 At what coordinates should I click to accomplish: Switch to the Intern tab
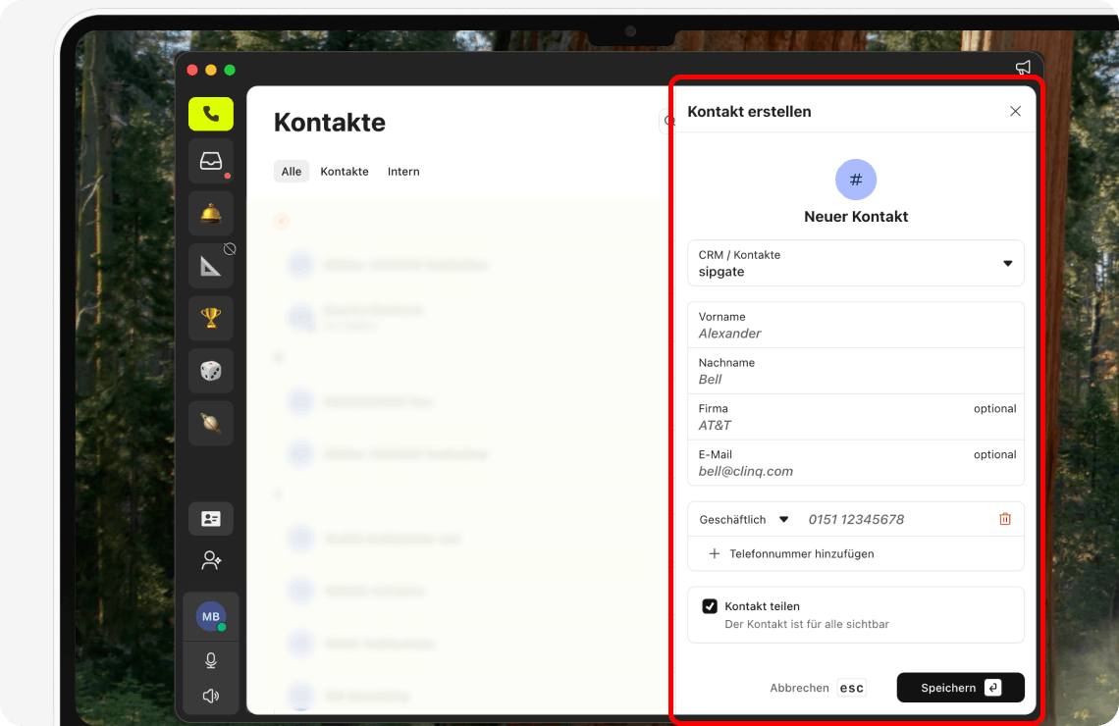coord(403,171)
